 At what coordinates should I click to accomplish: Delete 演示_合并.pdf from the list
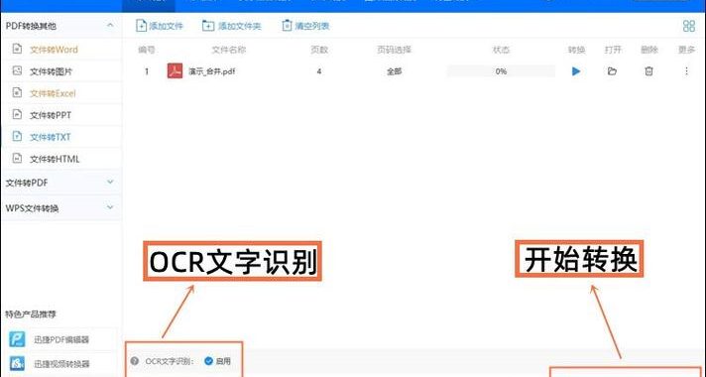point(648,71)
